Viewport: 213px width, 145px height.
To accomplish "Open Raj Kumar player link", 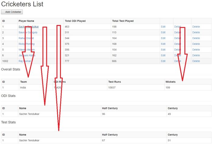I will 25,61.
